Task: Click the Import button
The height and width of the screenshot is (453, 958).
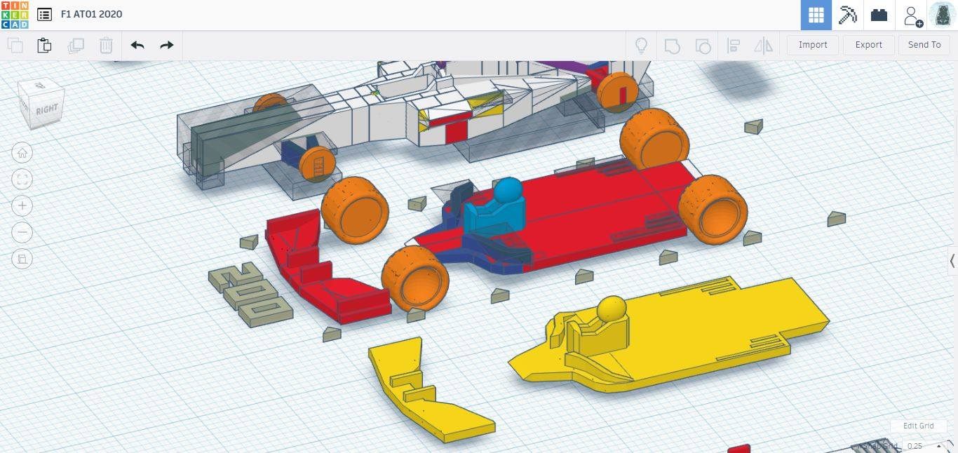Action: pos(813,45)
